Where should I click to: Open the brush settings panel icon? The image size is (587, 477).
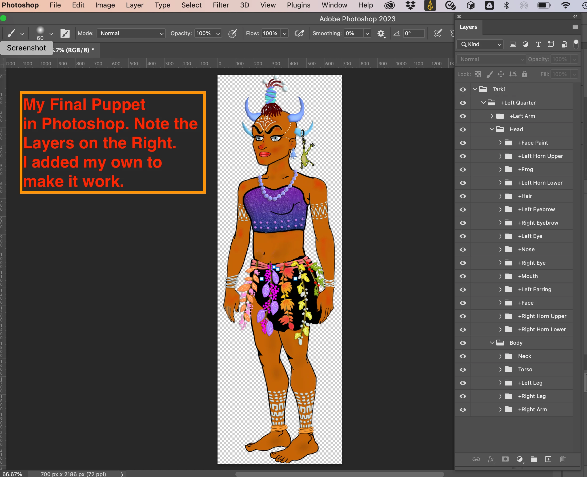click(65, 33)
